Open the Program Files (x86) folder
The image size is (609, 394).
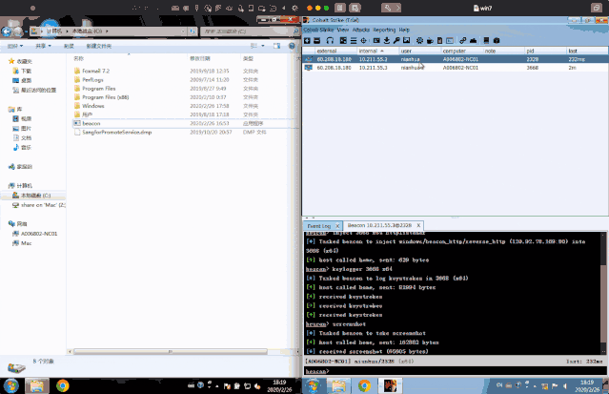[105, 96]
